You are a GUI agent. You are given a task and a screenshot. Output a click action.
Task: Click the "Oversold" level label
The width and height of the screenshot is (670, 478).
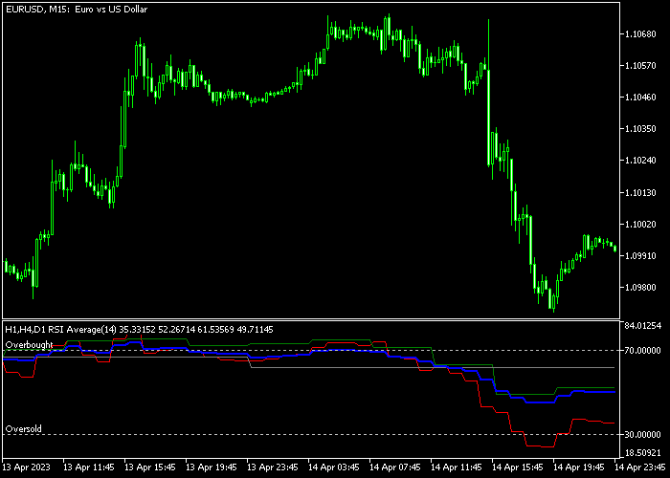click(x=24, y=429)
